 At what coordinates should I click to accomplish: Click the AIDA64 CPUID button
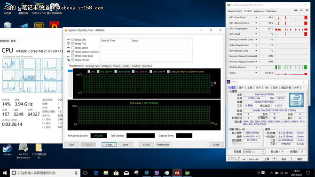[x=146, y=145]
